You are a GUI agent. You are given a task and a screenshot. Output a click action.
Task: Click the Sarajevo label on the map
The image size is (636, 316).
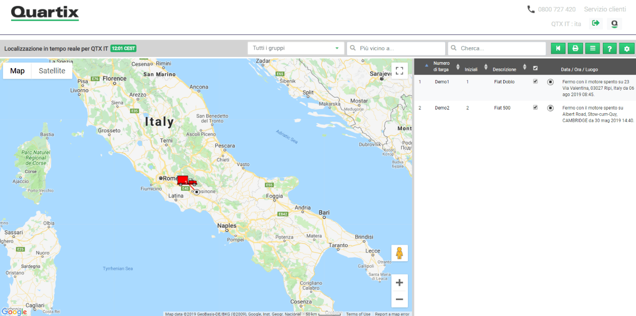point(381,74)
